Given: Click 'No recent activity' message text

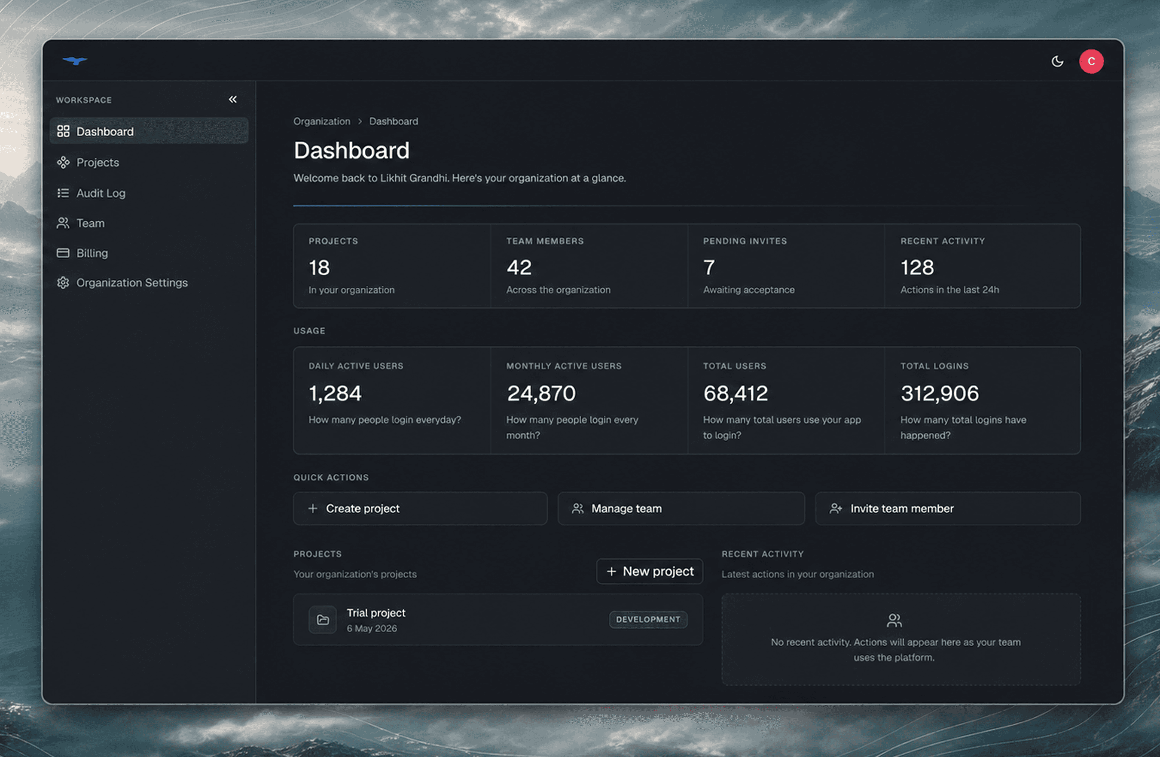Looking at the screenshot, I should click(895, 649).
